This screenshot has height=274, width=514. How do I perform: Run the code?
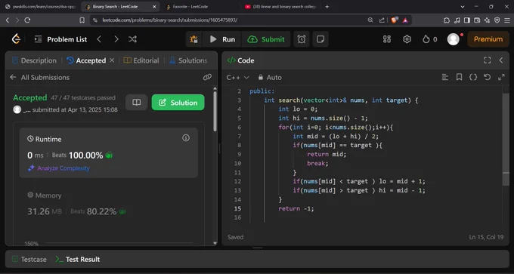(222, 39)
